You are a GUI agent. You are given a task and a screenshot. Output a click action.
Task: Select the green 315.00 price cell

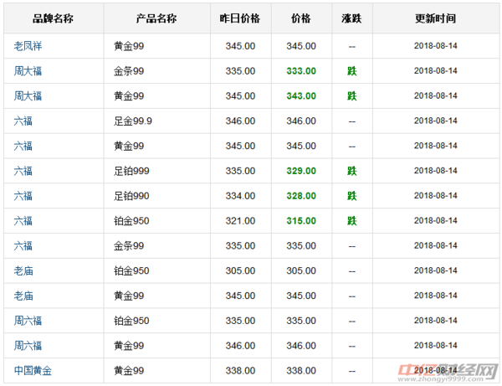click(301, 221)
